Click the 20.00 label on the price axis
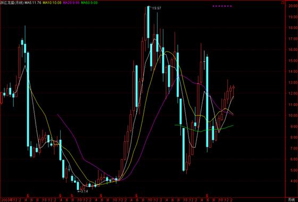This screenshot has width=298, height=202. [293, 6]
